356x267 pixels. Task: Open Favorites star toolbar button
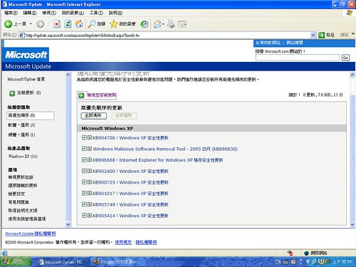coord(122,23)
